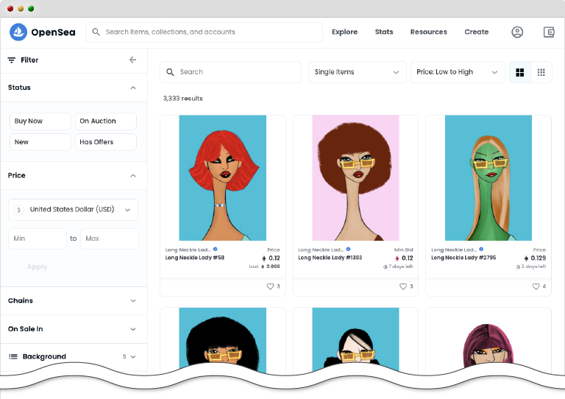Open the account profile icon

tap(517, 32)
